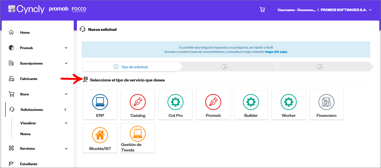Select step 2 in the wizard
Screen dimensions: 381x168
[x=225, y=67]
